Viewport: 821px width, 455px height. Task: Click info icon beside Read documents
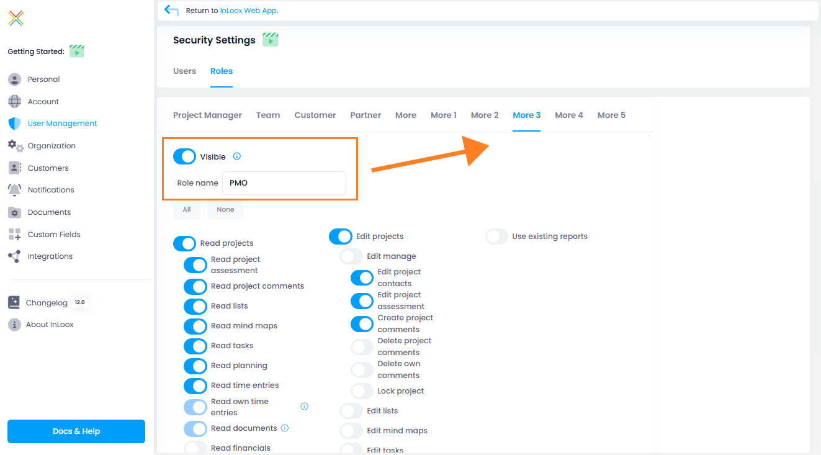[285, 428]
